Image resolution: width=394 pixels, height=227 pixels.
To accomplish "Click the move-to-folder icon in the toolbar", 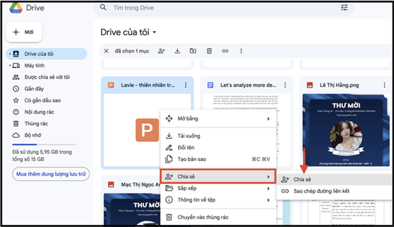I will [x=193, y=51].
